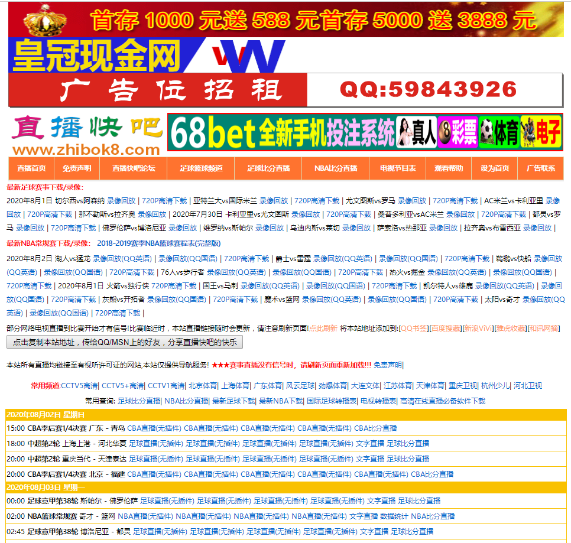Click the 2020年08月02日 星期日 date header
571x543 pixels.
pyautogui.click(x=286, y=415)
